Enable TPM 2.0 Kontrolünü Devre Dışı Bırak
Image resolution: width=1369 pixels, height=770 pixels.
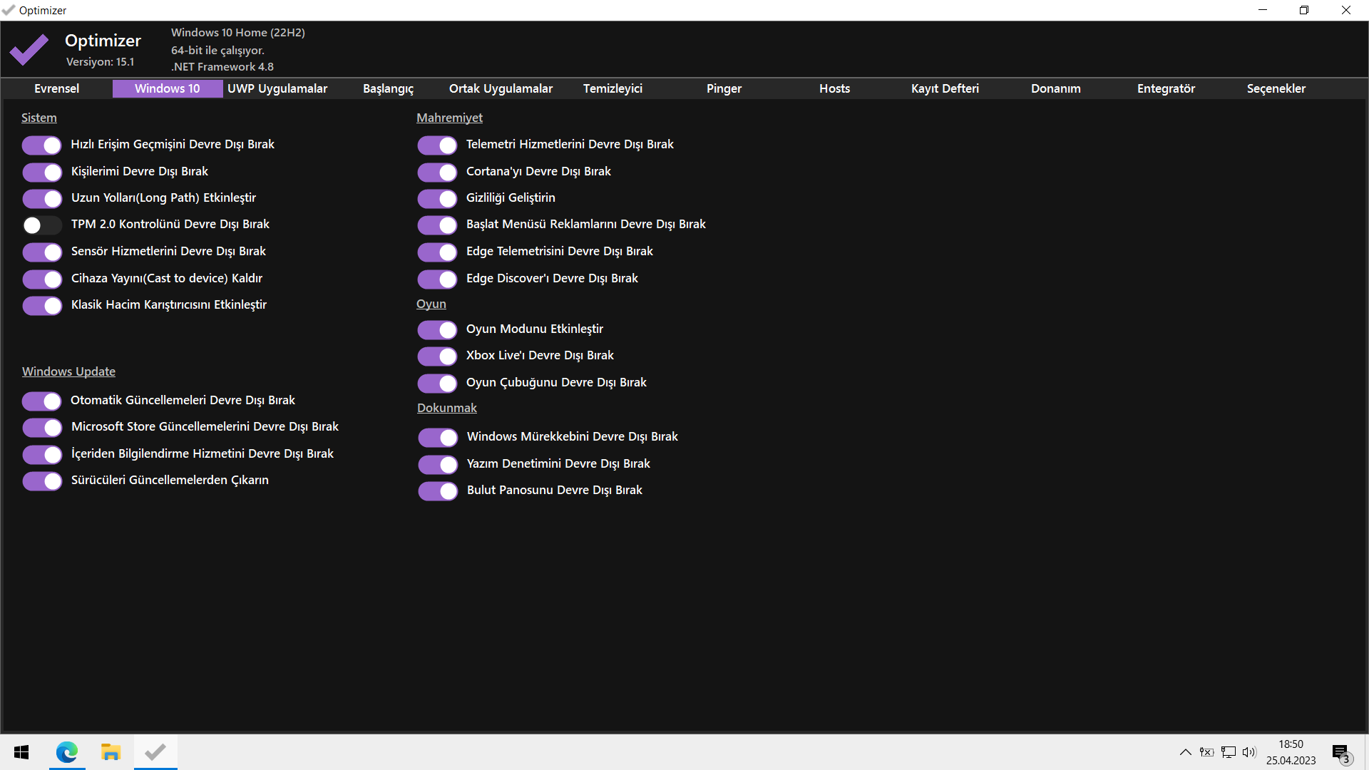(x=42, y=225)
